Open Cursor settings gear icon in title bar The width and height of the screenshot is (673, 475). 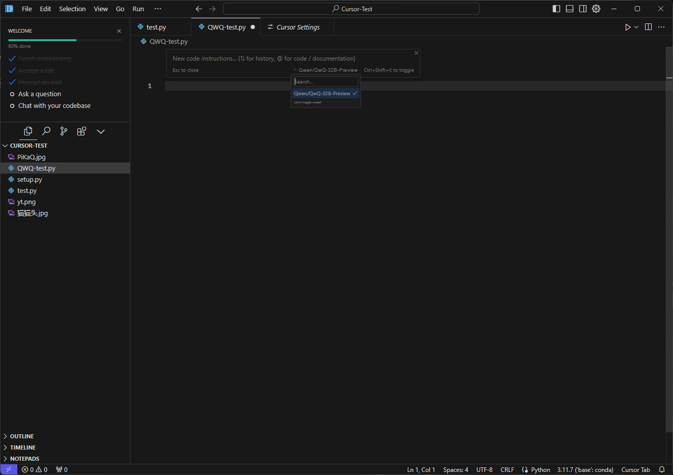[x=596, y=9]
